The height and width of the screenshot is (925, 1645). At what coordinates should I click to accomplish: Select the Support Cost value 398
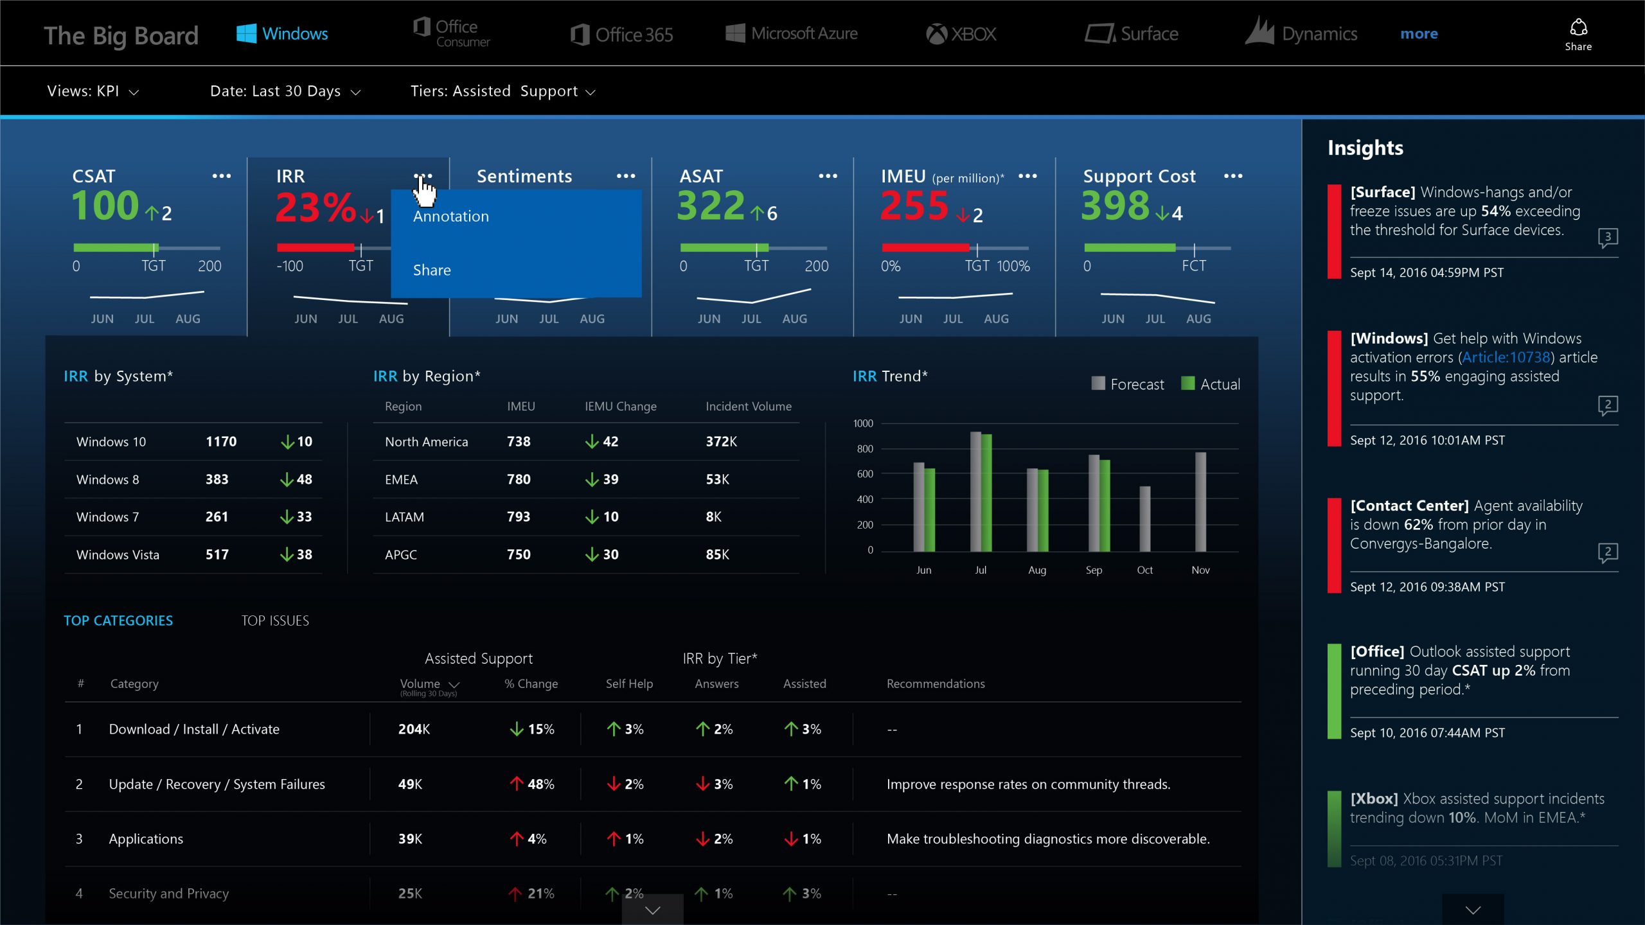(1116, 206)
